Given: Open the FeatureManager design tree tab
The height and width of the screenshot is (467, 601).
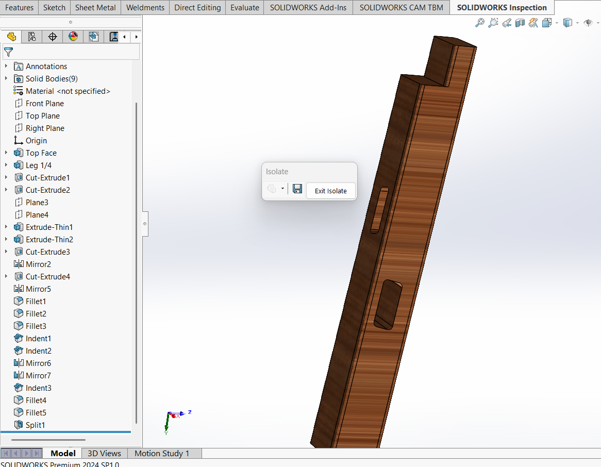Looking at the screenshot, I should tap(11, 37).
